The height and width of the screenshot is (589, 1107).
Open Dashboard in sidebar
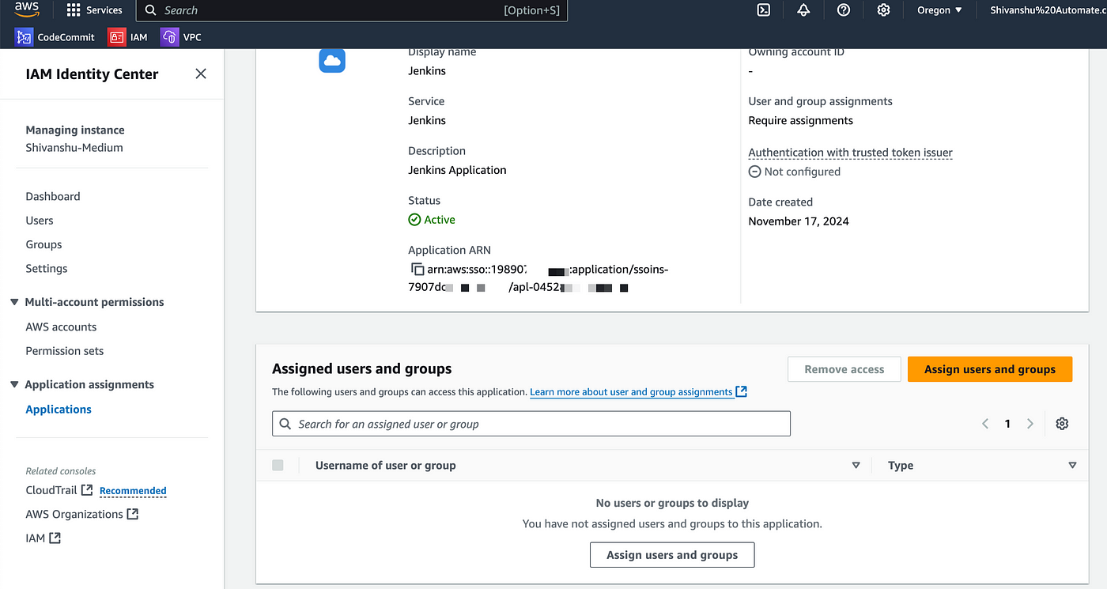(x=53, y=196)
